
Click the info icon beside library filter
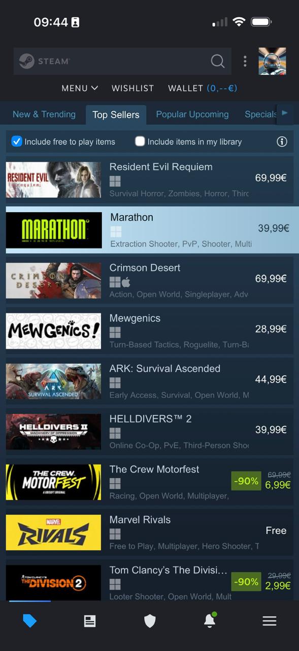point(282,141)
